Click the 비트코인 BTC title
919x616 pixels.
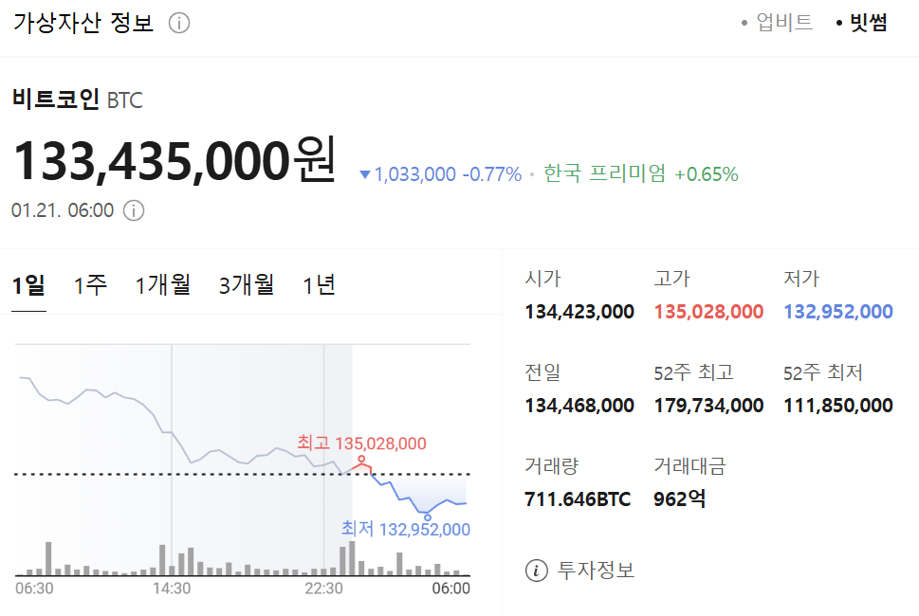pos(77,100)
